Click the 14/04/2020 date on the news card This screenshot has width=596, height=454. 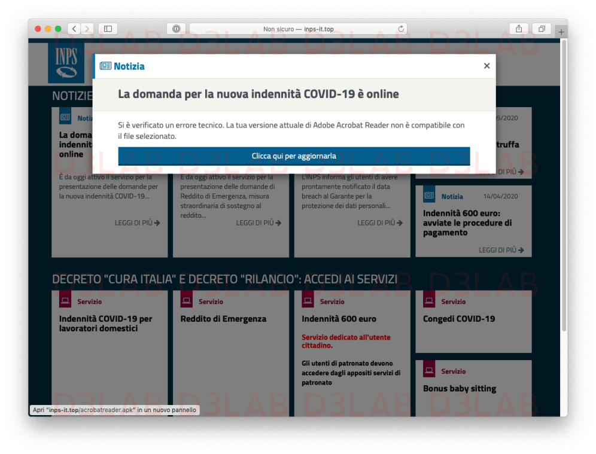tap(501, 196)
